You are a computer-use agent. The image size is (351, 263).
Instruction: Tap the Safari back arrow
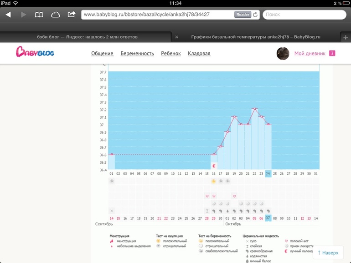click(x=8, y=15)
